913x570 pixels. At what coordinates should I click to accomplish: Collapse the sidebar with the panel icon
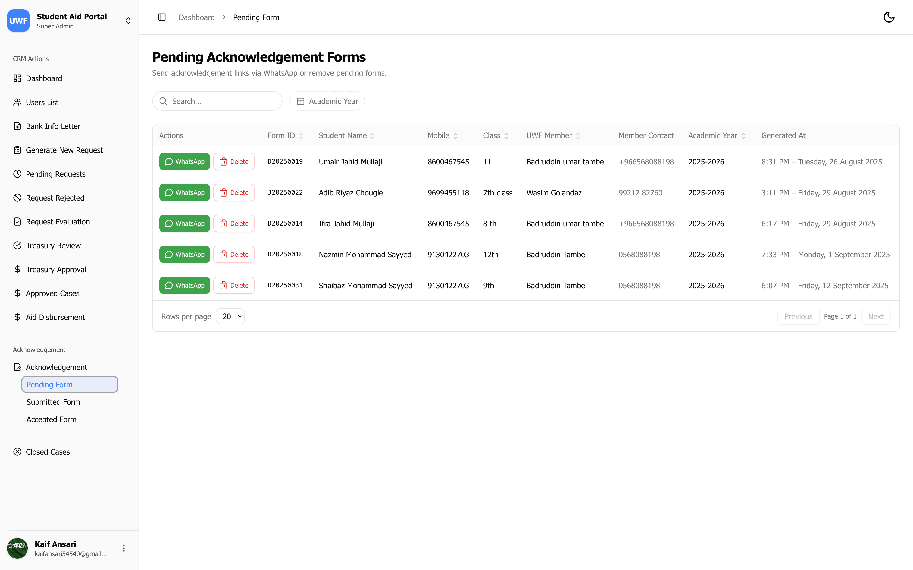coord(162,17)
